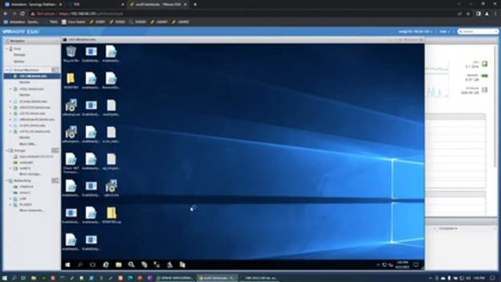Viewport: 501px width, 282px height.
Task: Open More VMs in the Navigator
Action: (x=27, y=144)
